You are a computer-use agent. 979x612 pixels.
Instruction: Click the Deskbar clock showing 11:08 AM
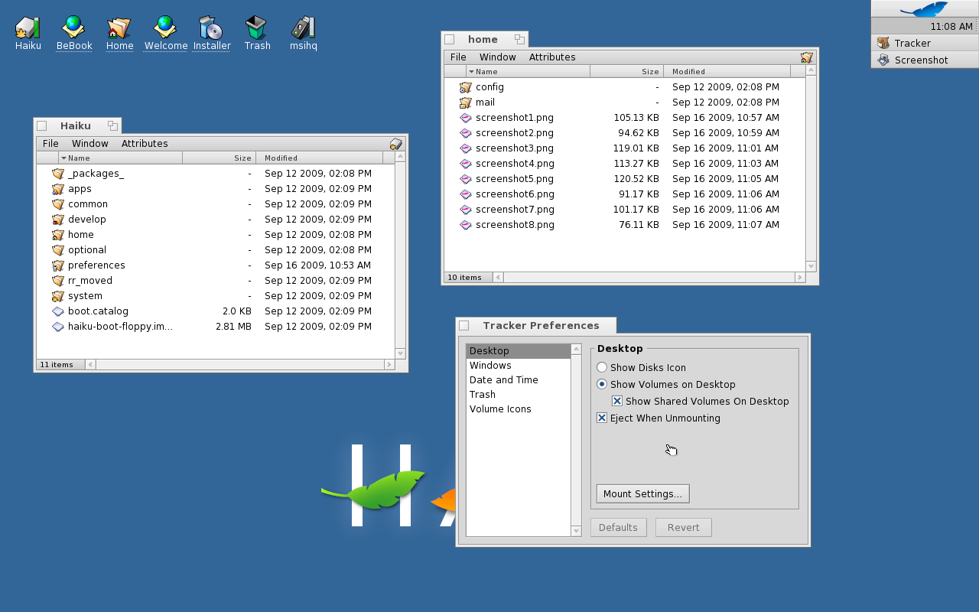(x=951, y=27)
